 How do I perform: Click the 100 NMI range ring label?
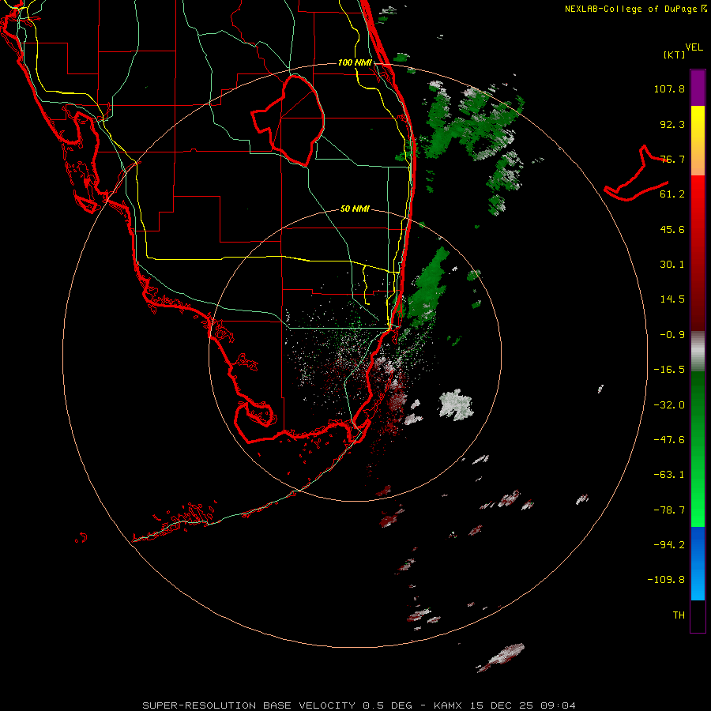click(x=355, y=62)
